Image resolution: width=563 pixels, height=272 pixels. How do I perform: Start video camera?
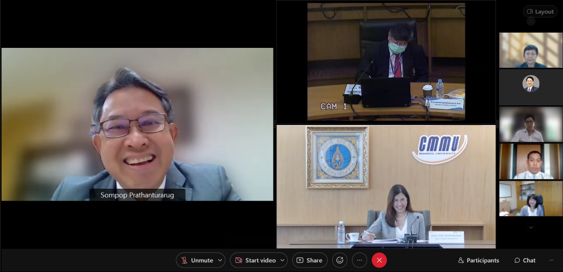click(254, 260)
